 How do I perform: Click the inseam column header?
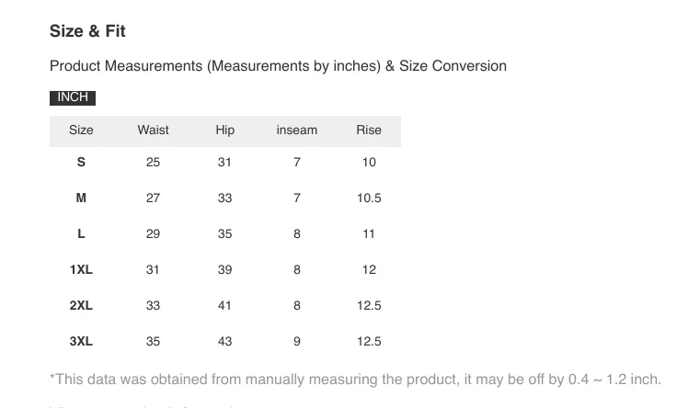[x=296, y=130]
